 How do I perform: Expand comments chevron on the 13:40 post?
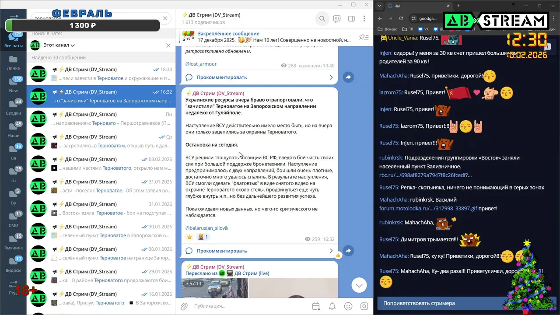pos(331,77)
